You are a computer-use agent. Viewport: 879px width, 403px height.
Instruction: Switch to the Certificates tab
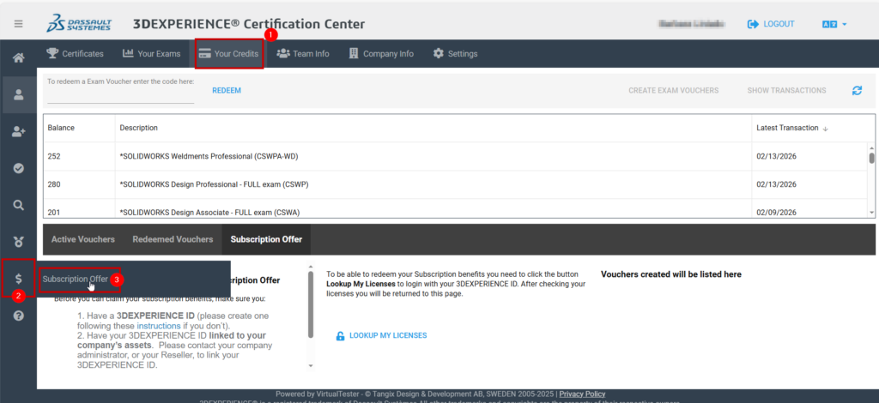tap(76, 54)
